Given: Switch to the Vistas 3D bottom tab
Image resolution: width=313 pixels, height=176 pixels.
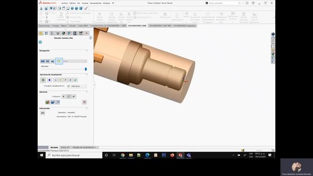Looking at the screenshot, I should pos(65,148).
